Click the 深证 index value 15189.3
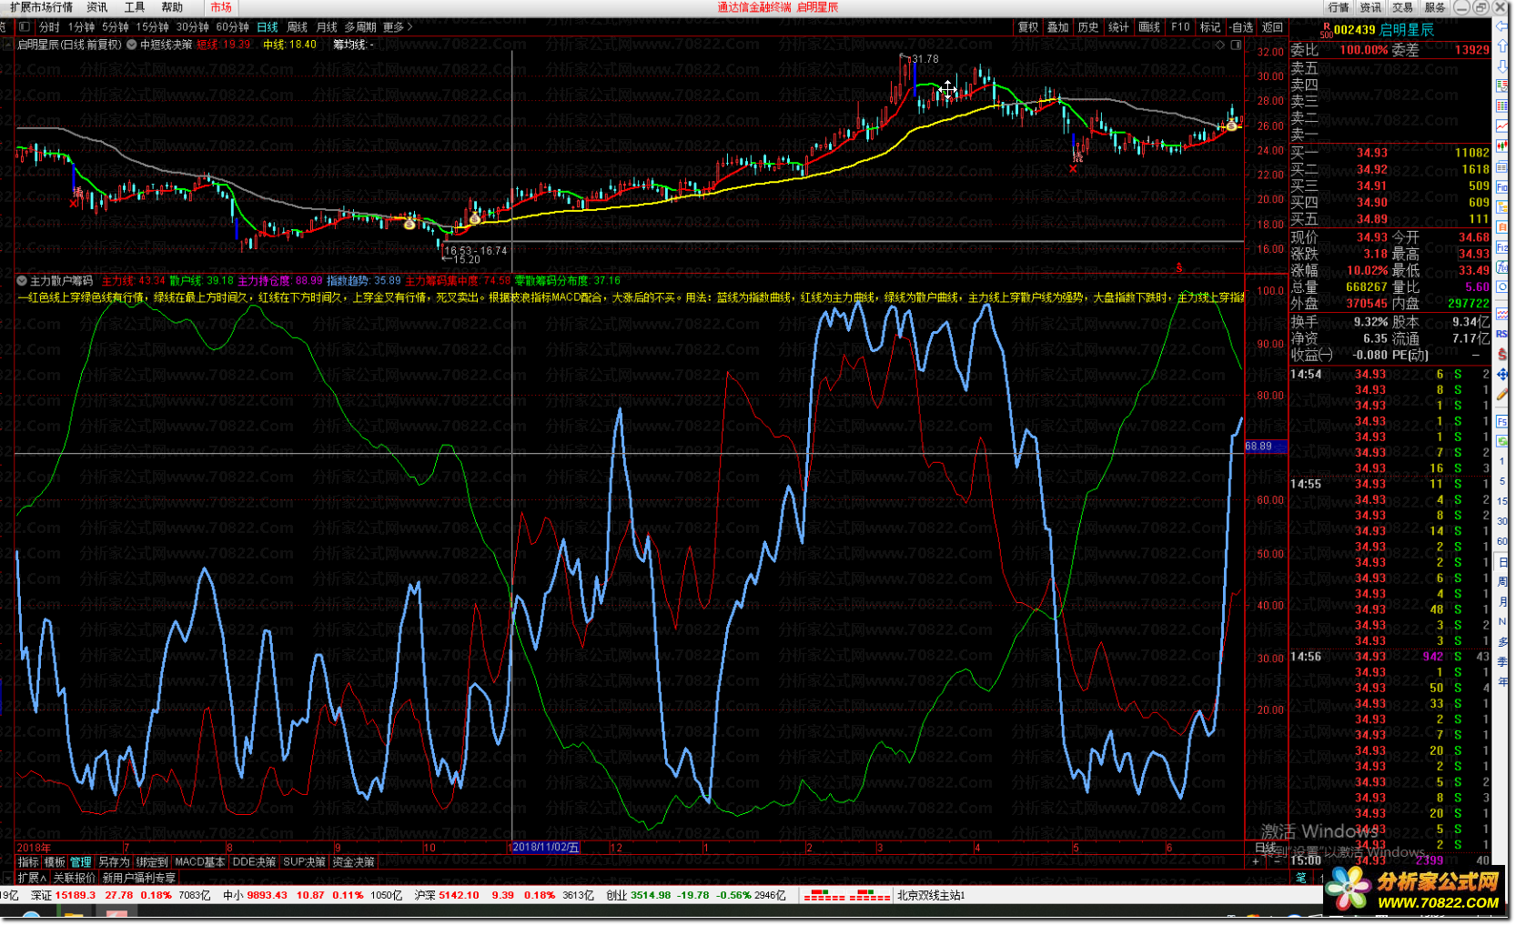The image size is (1516, 925). tap(75, 896)
